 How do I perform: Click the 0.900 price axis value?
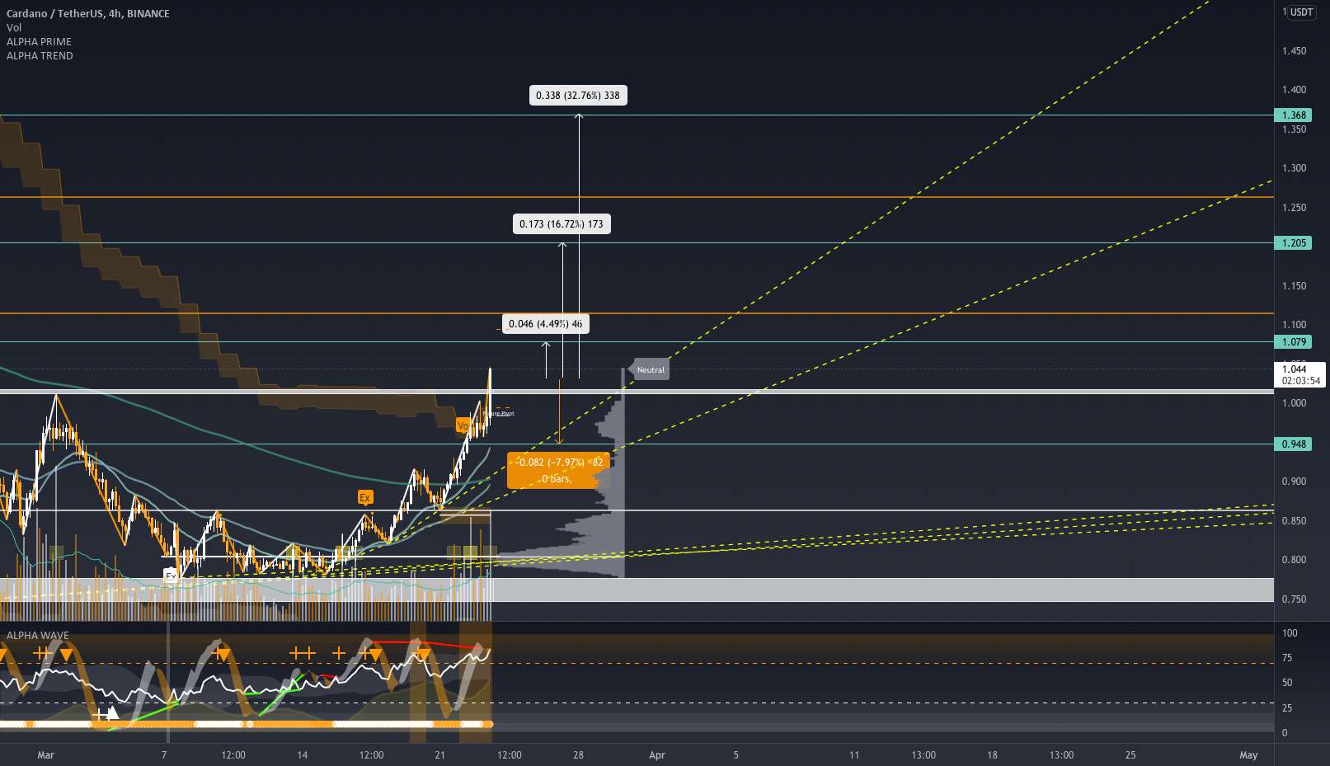tap(1294, 482)
